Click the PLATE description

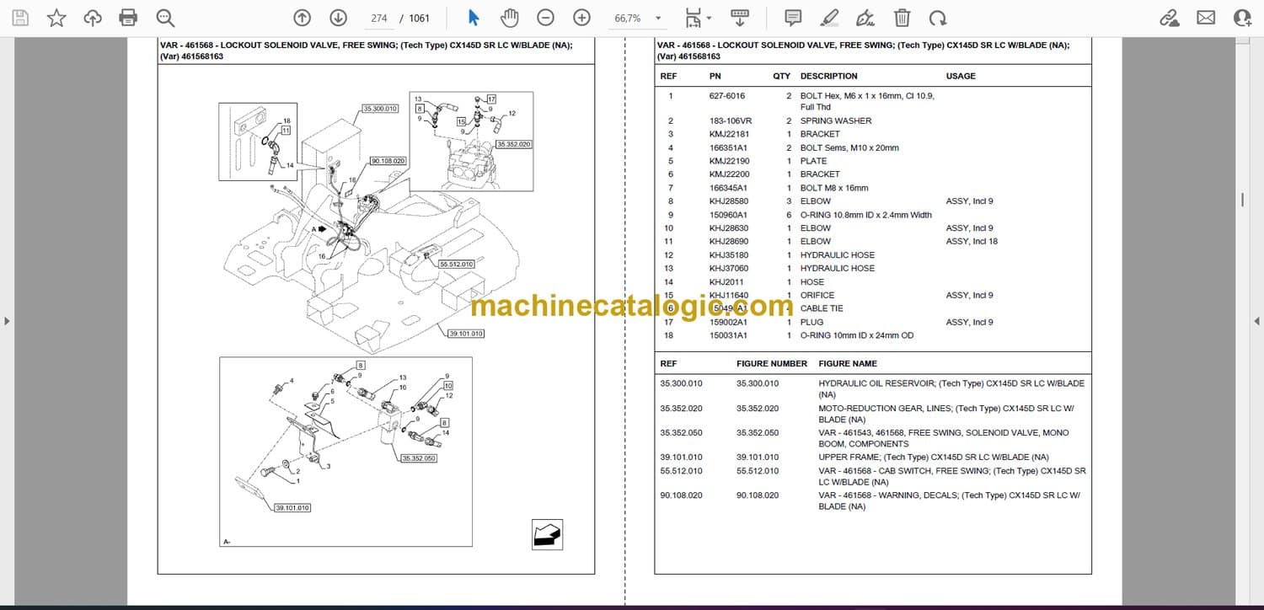click(x=814, y=162)
